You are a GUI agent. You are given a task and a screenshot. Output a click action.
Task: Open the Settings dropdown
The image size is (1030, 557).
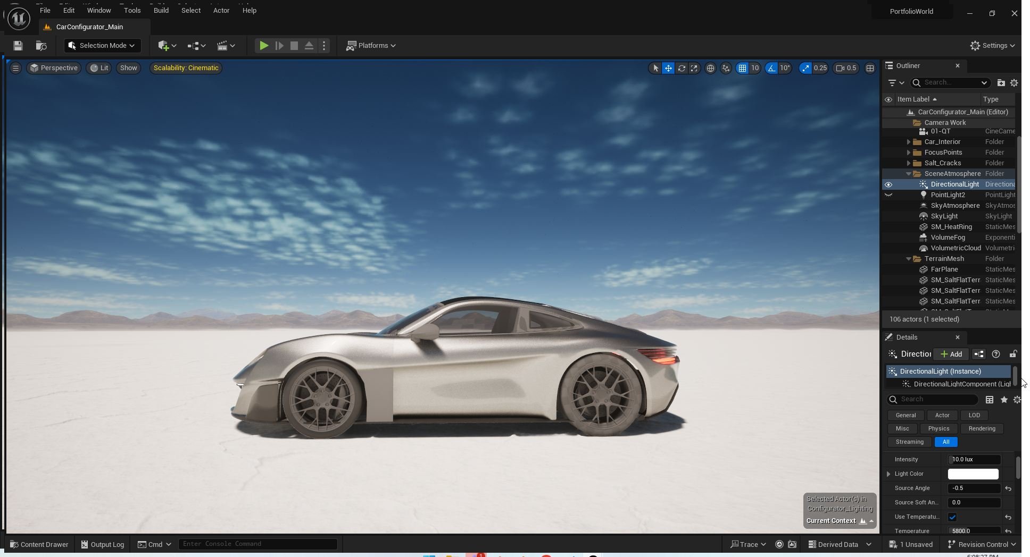point(992,46)
